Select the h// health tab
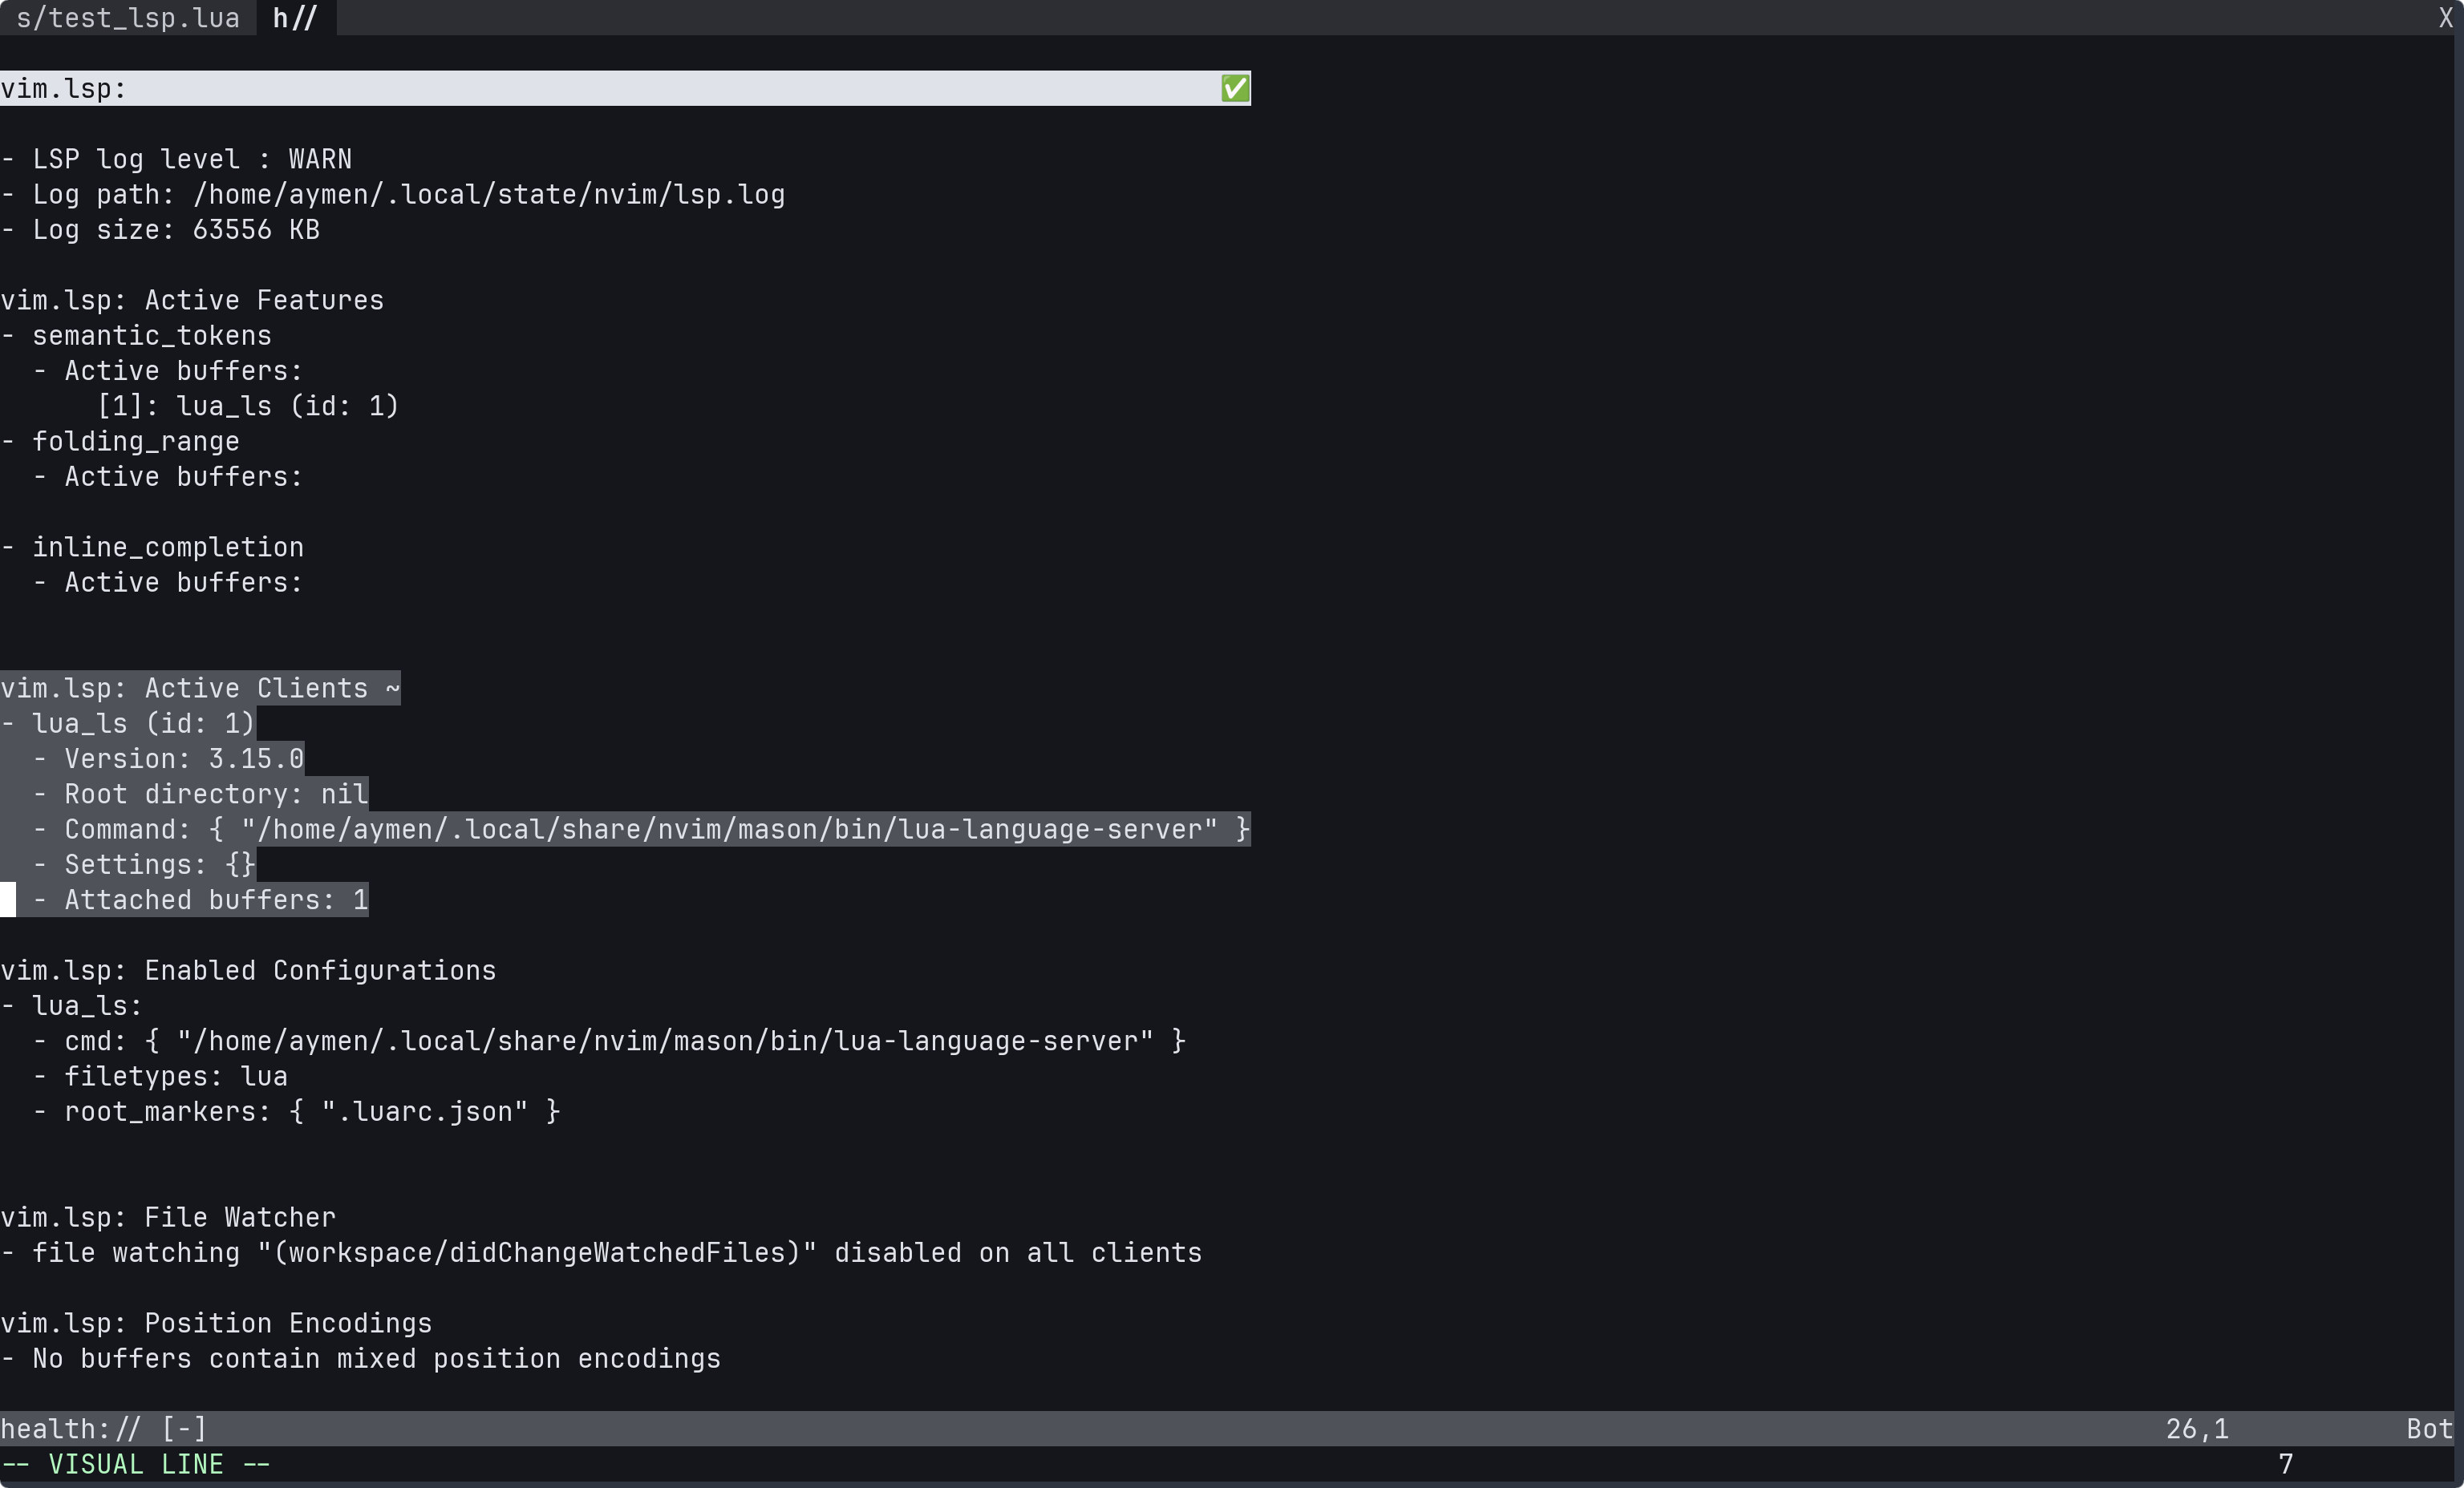This screenshot has height=1488, width=2464. pyautogui.click(x=295, y=18)
